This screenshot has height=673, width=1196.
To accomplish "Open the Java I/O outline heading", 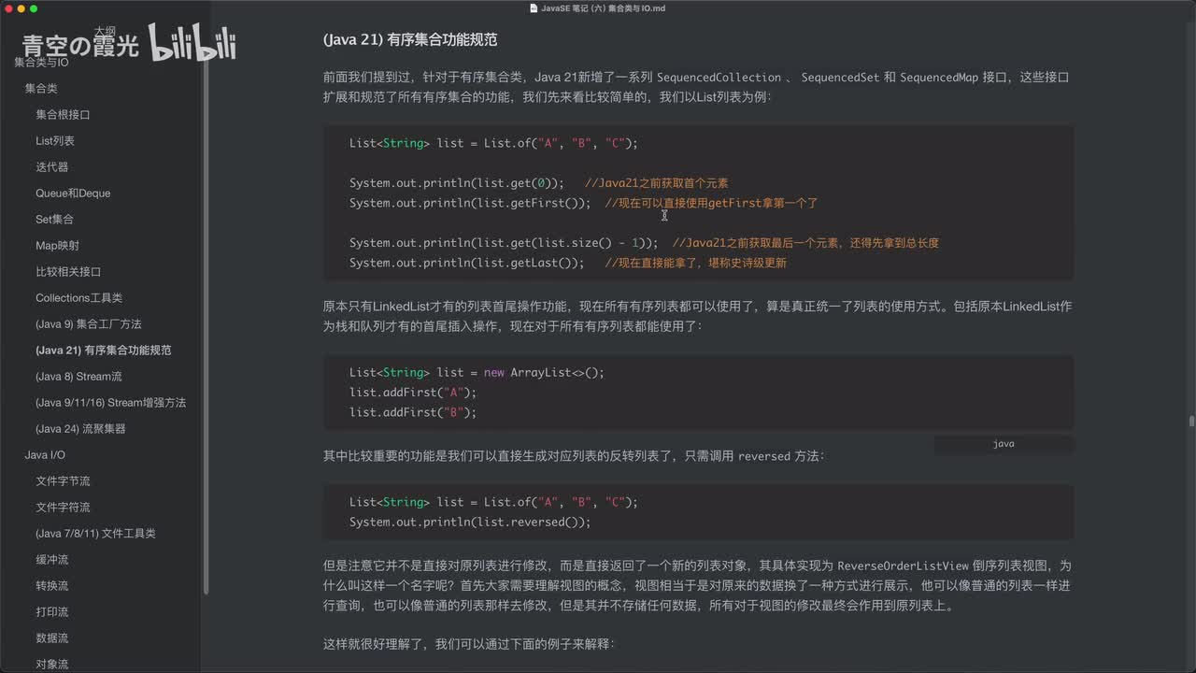I will click(45, 454).
